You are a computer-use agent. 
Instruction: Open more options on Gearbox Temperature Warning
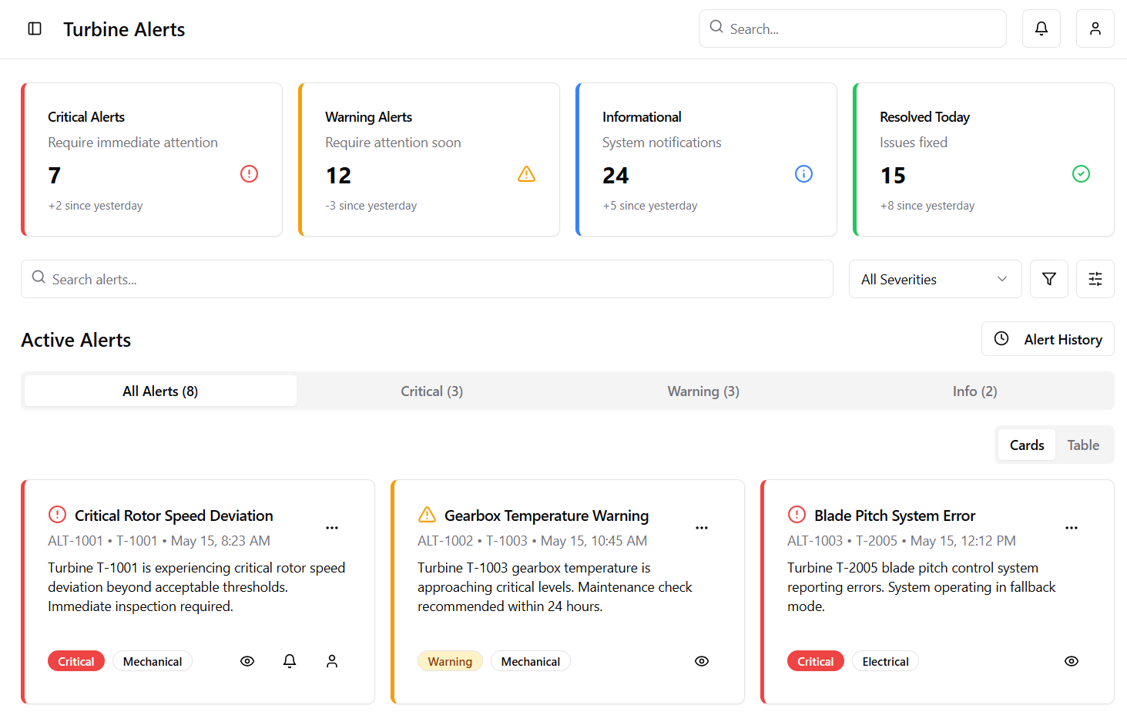point(702,528)
